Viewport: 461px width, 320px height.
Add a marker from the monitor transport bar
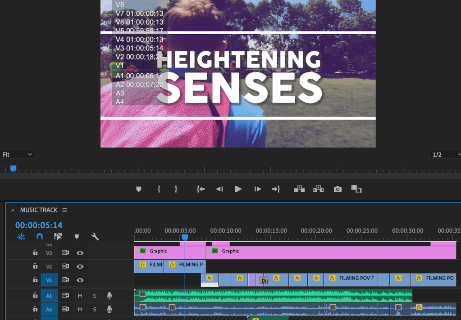click(x=139, y=189)
